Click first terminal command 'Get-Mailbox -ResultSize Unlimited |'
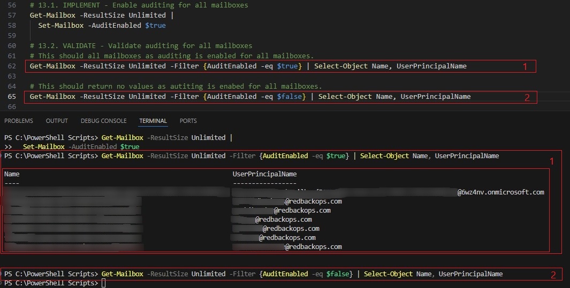Image resolution: width=570 pixels, height=288 pixels. [167, 138]
